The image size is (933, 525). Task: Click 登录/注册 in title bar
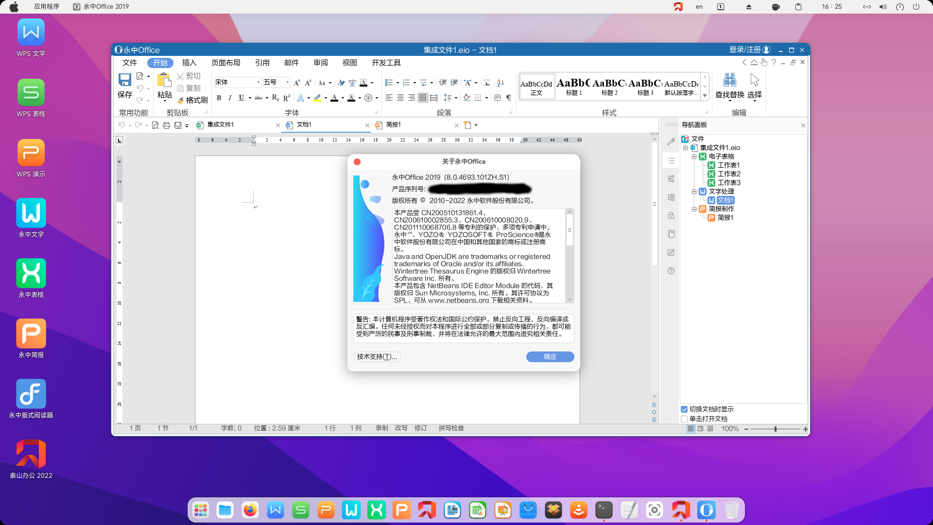(750, 50)
